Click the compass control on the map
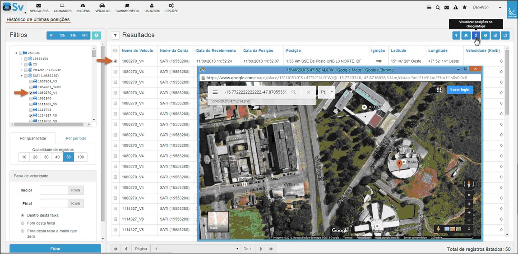The width and height of the screenshot is (518, 254). click(x=469, y=183)
